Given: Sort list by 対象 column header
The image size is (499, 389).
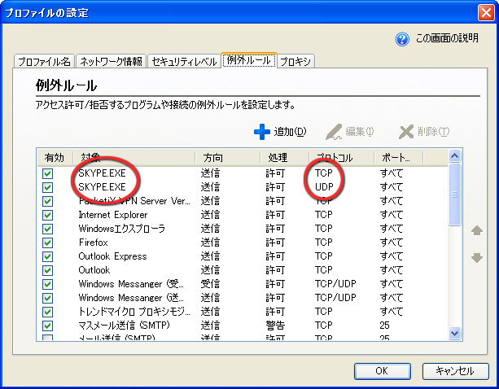Looking at the screenshot, I should [134, 157].
